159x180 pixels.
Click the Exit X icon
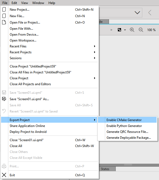click(x=4, y=175)
